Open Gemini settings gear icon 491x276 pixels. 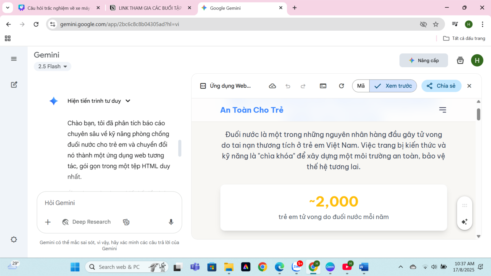[x=14, y=240]
